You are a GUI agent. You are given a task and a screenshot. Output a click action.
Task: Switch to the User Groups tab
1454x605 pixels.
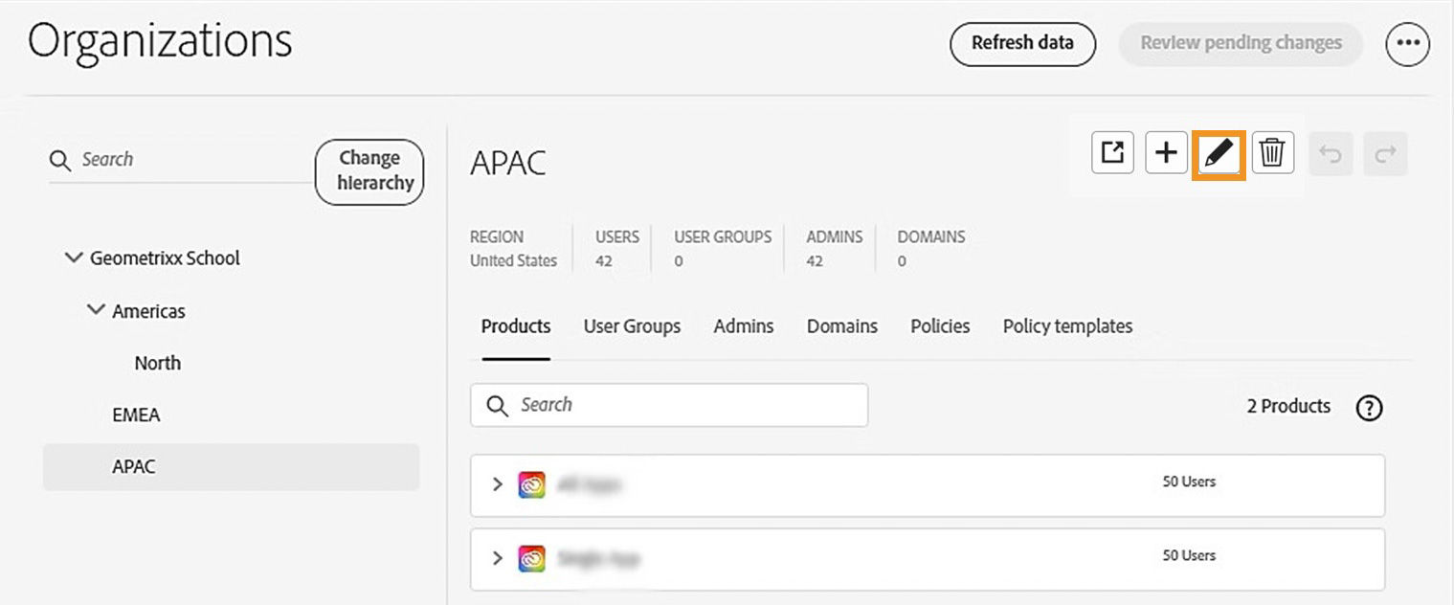[x=632, y=326]
